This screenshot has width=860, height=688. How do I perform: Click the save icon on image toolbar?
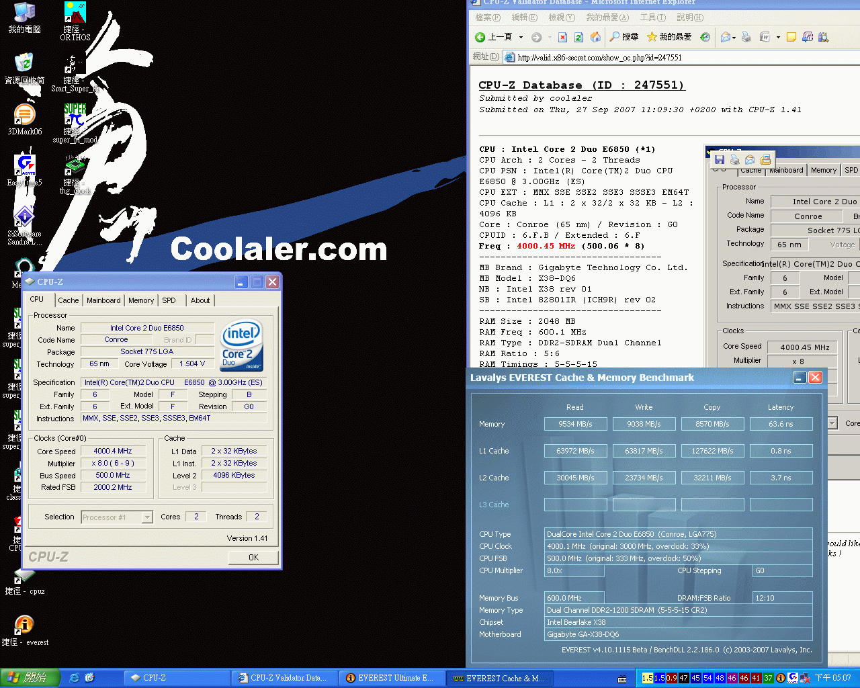[720, 159]
